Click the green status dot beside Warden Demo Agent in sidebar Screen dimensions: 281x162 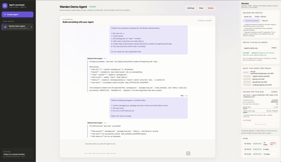tap(31, 27)
